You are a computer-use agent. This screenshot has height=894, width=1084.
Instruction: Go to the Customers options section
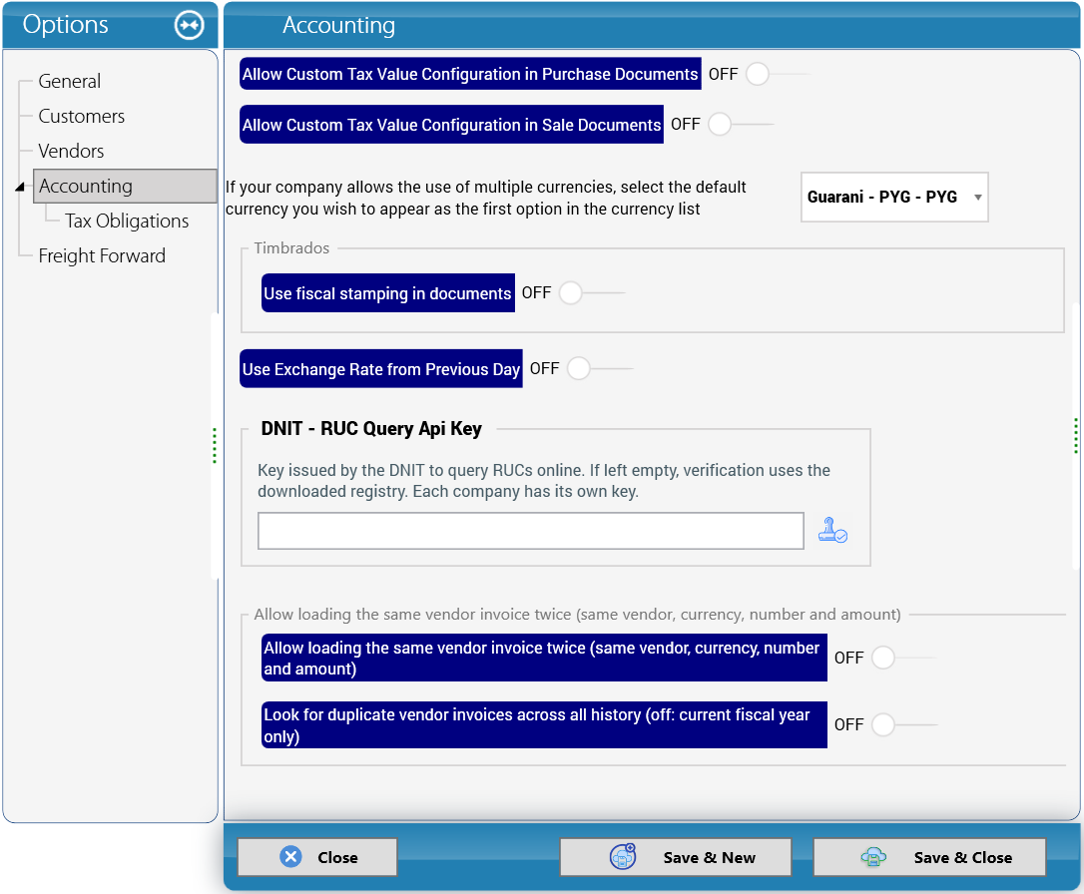[x=82, y=116]
